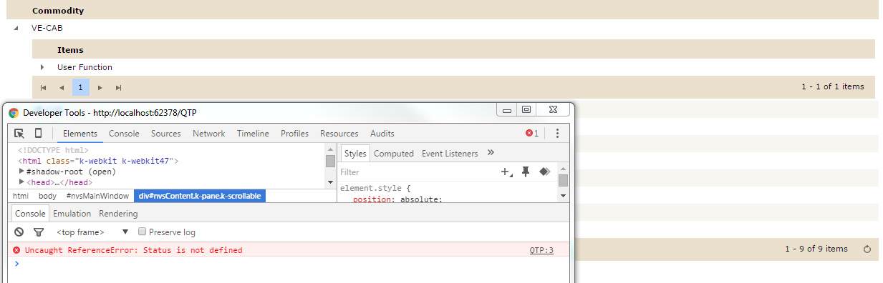Viewport: 883px width, 283px height.
Task: Switch to the main Console tab
Action: click(124, 134)
